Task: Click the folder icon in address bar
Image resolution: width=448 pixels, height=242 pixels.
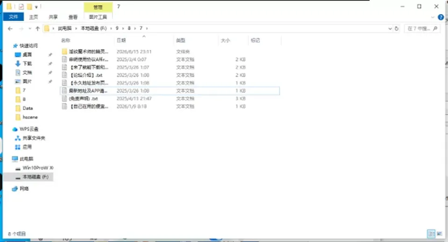Action: (47, 28)
